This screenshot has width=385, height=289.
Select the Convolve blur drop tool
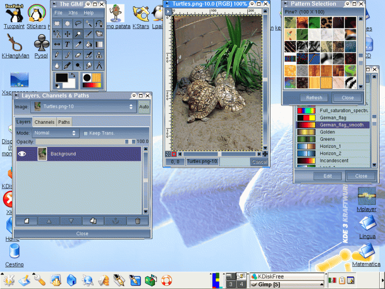tap(57, 66)
